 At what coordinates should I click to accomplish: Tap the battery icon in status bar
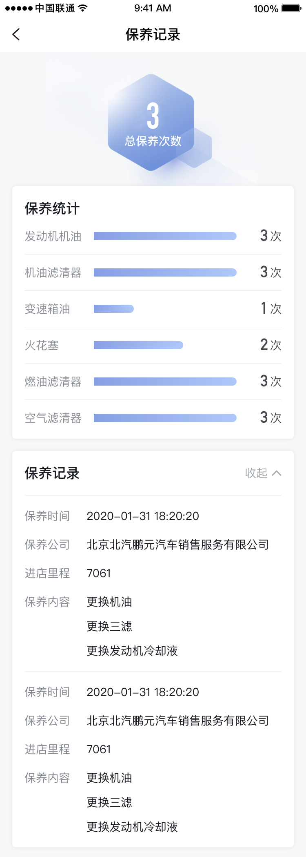(291, 8)
